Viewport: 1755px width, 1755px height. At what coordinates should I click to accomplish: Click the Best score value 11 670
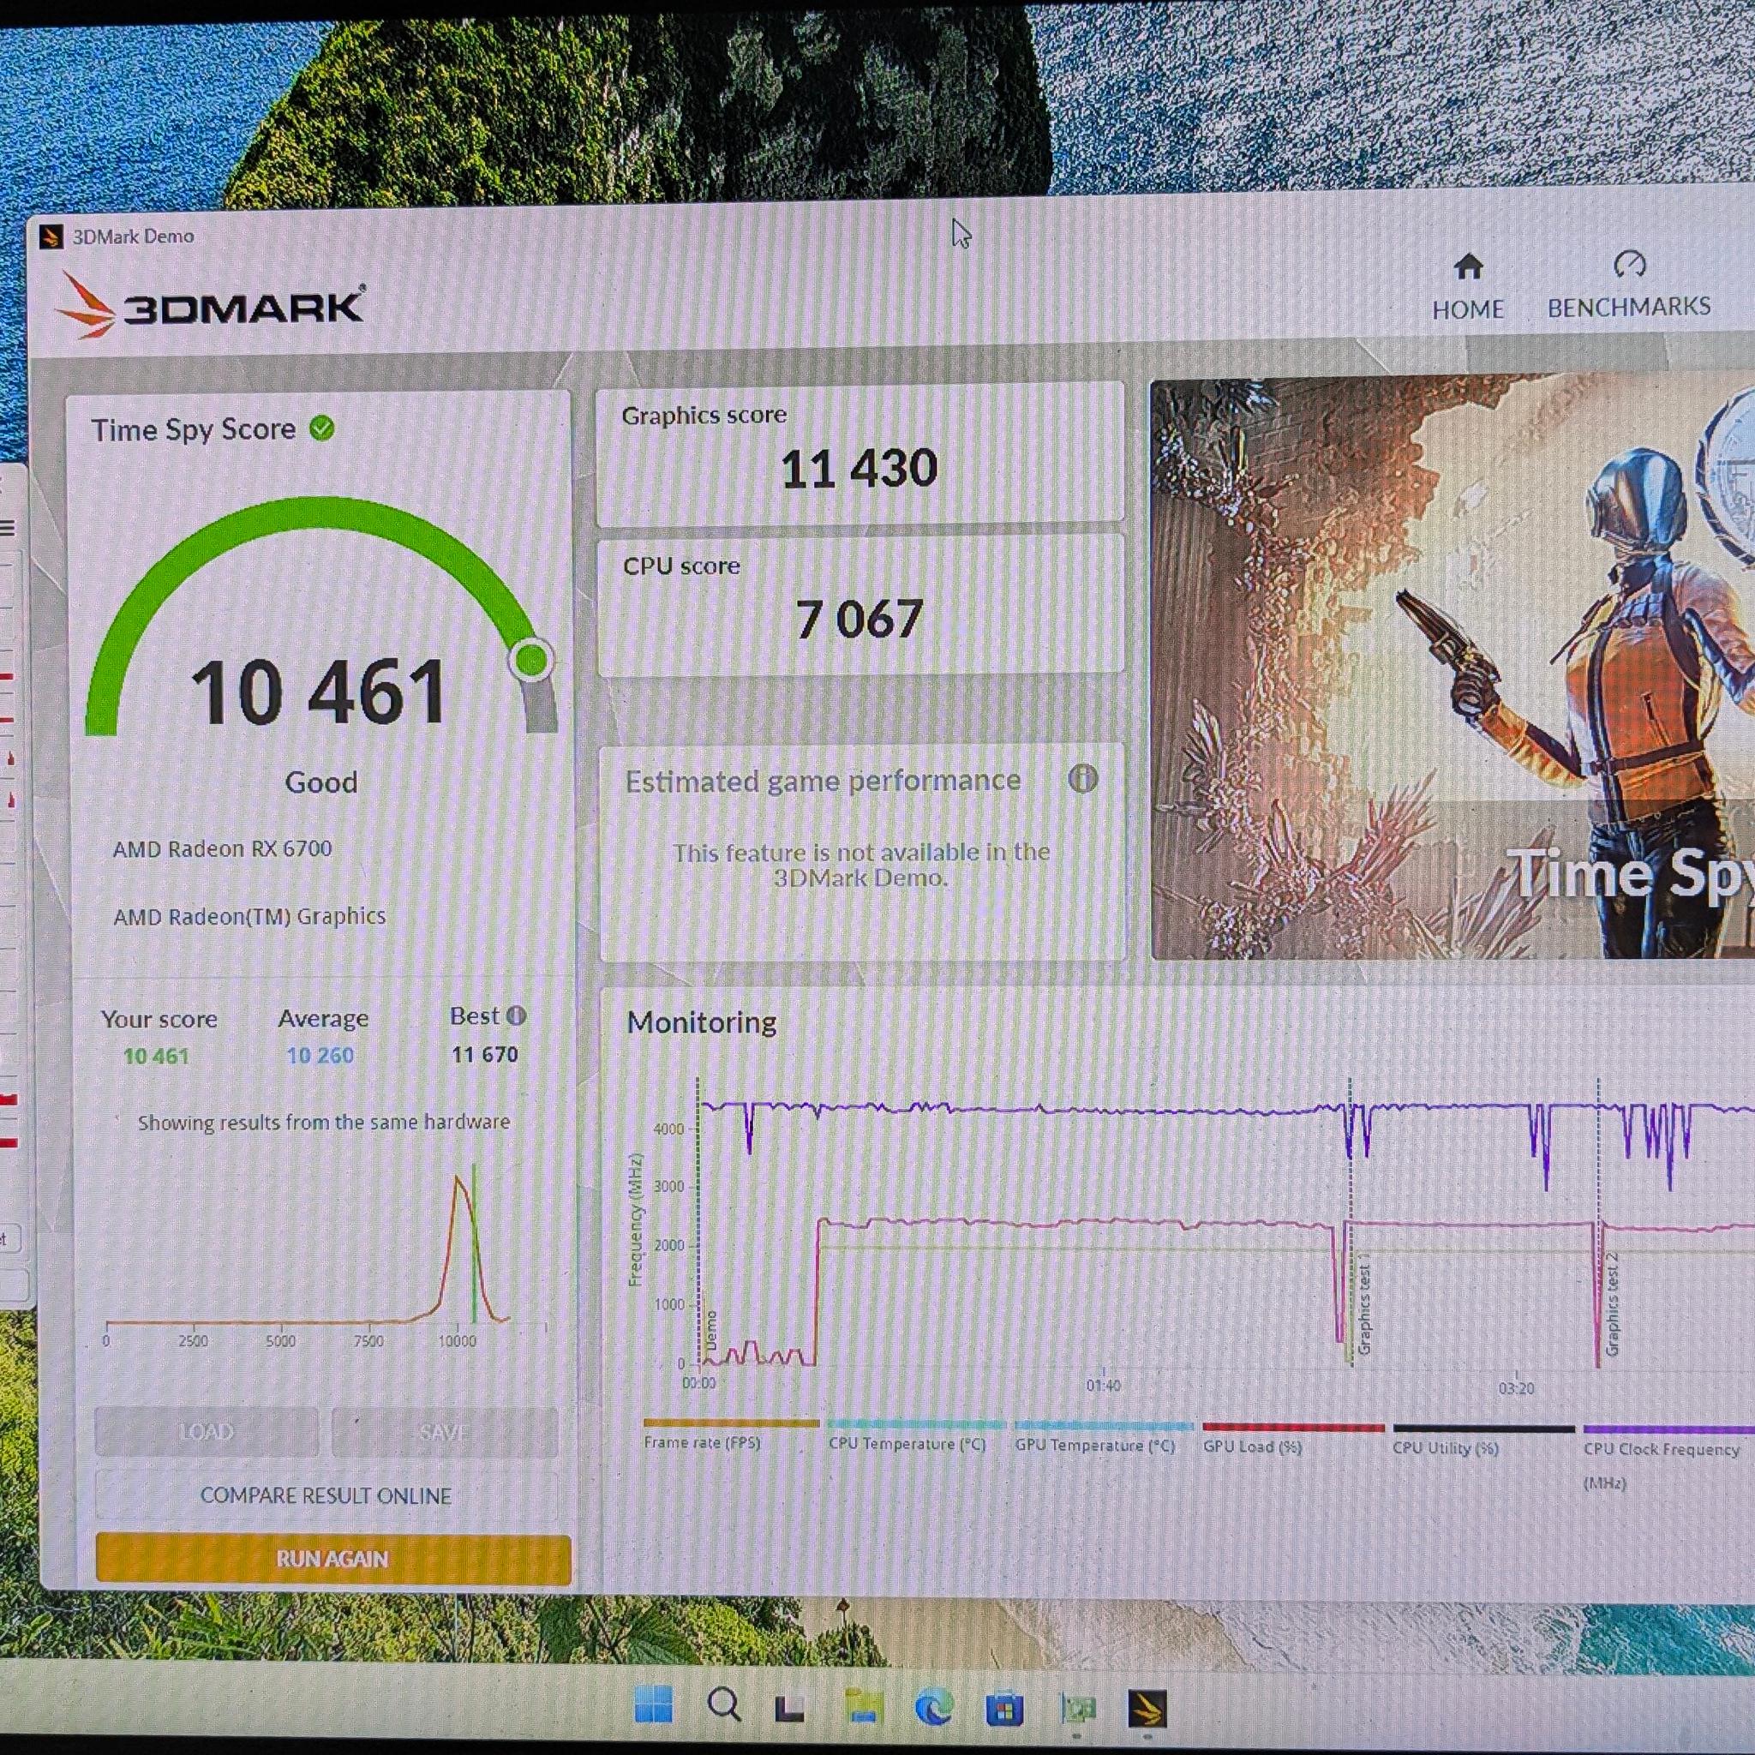click(485, 1055)
